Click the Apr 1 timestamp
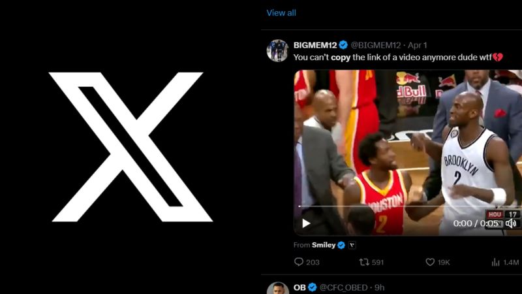 coord(418,45)
